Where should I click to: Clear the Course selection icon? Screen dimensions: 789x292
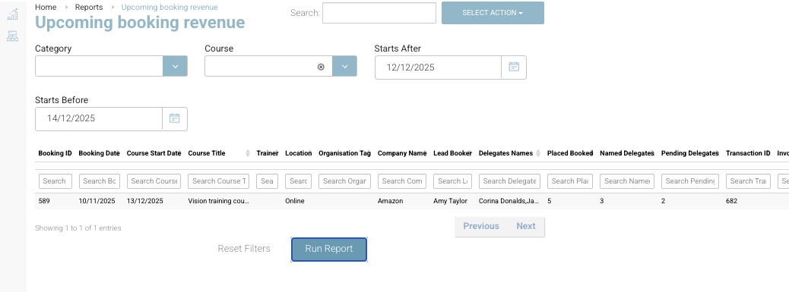tap(321, 67)
